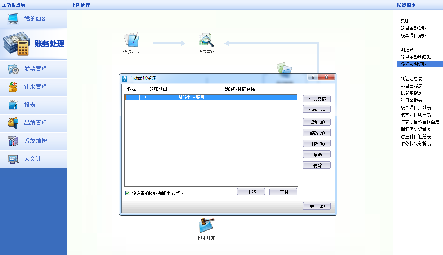Click the 下移 move down button
Image resolution: width=443 pixels, height=255 pixels.
(283, 192)
